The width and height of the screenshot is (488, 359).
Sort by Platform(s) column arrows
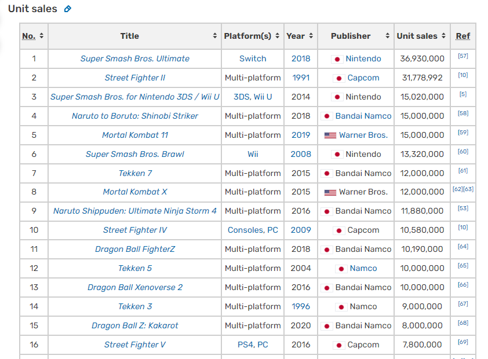tap(277, 36)
